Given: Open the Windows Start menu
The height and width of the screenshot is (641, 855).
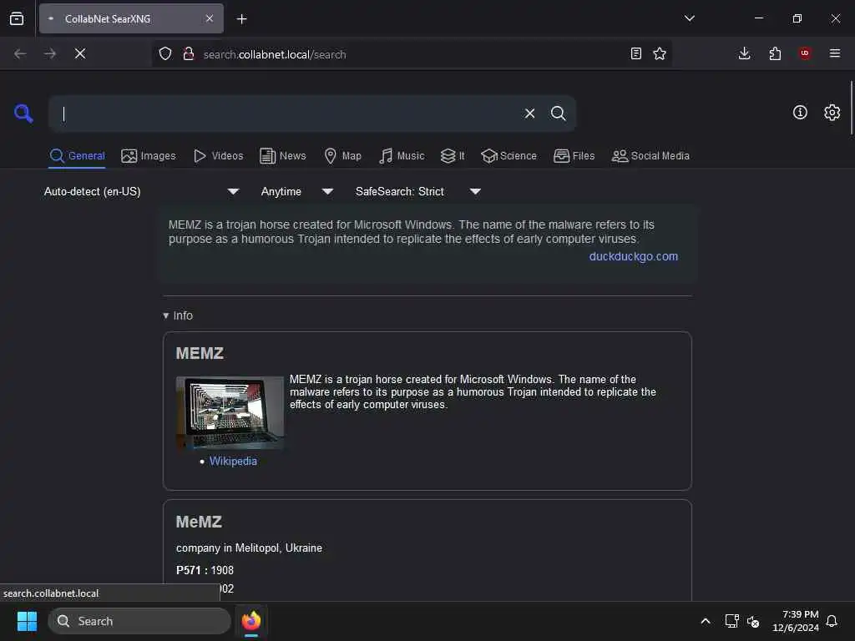Looking at the screenshot, I should [x=27, y=621].
